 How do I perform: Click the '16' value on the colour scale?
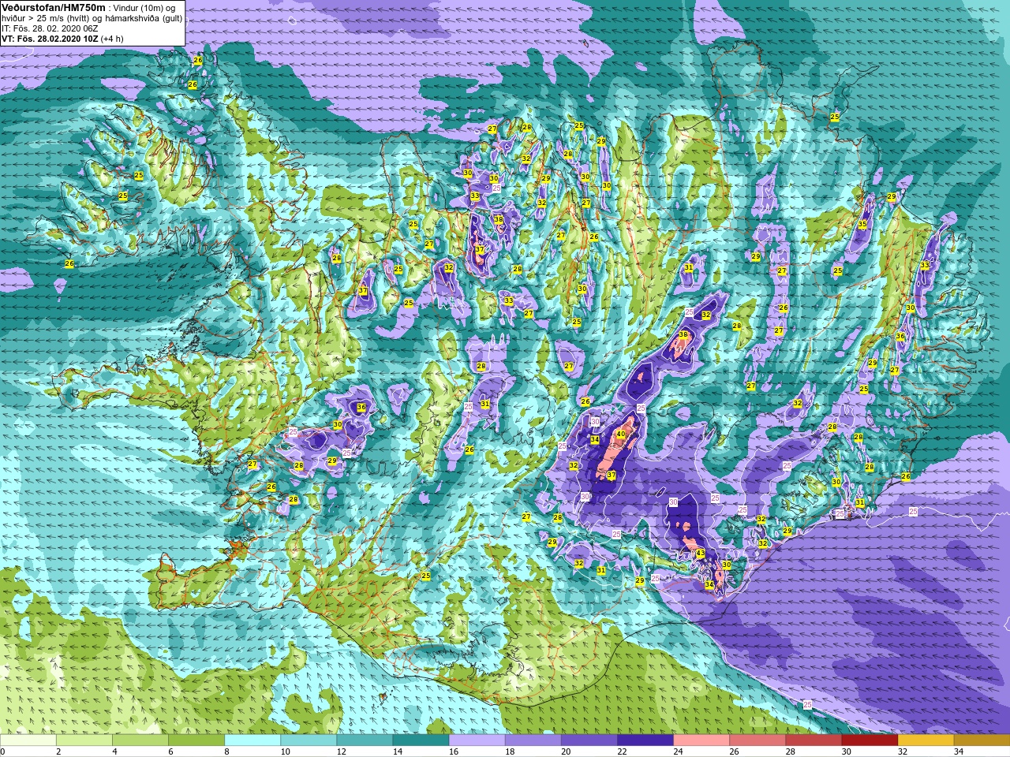[452, 751]
